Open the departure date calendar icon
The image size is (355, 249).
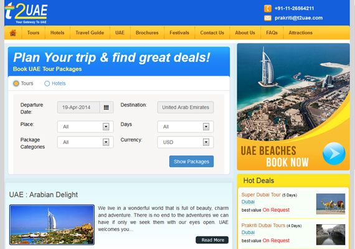(x=106, y=107)
